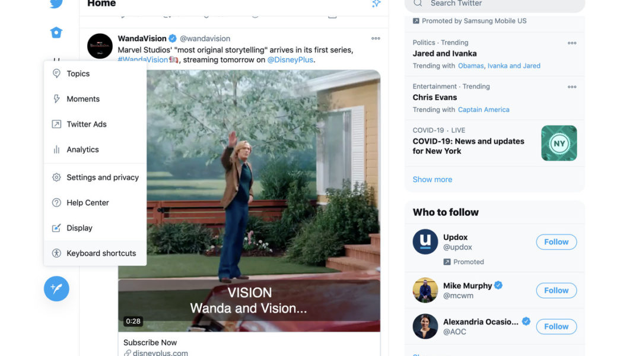Click the Search Twitter input field
The height and width of the screenshot is (356, 623).
pyautogui.click(x=498, y=4)
